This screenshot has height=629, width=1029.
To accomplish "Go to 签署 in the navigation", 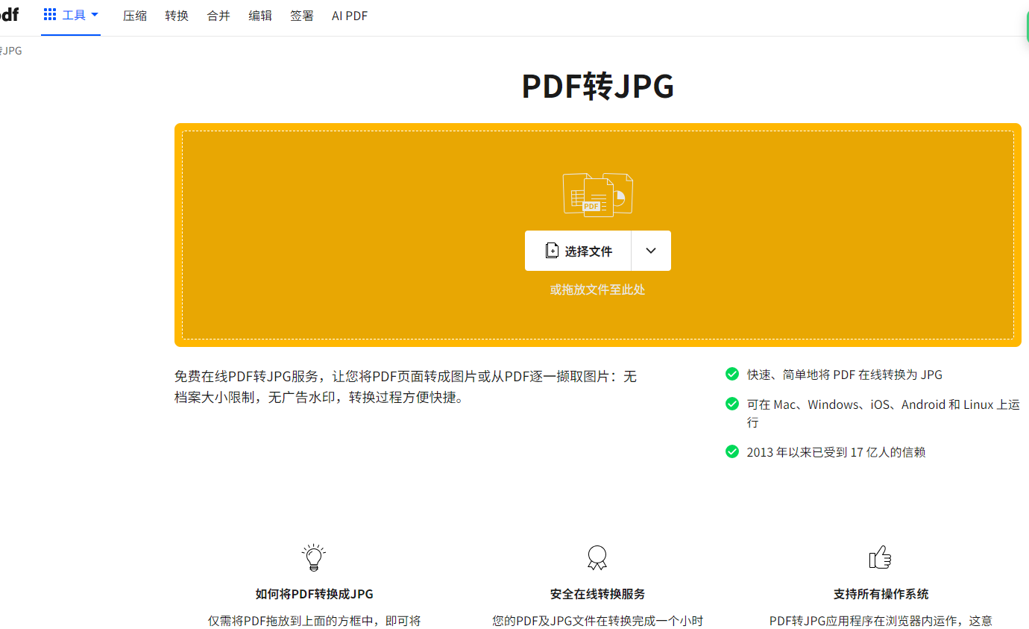I will click(302, 16).
